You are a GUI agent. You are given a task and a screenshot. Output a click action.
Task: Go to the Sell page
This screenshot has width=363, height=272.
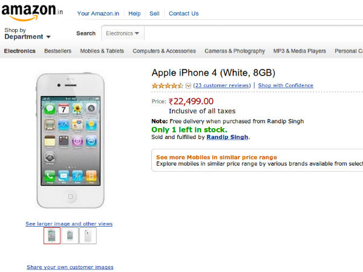point(154,13)
